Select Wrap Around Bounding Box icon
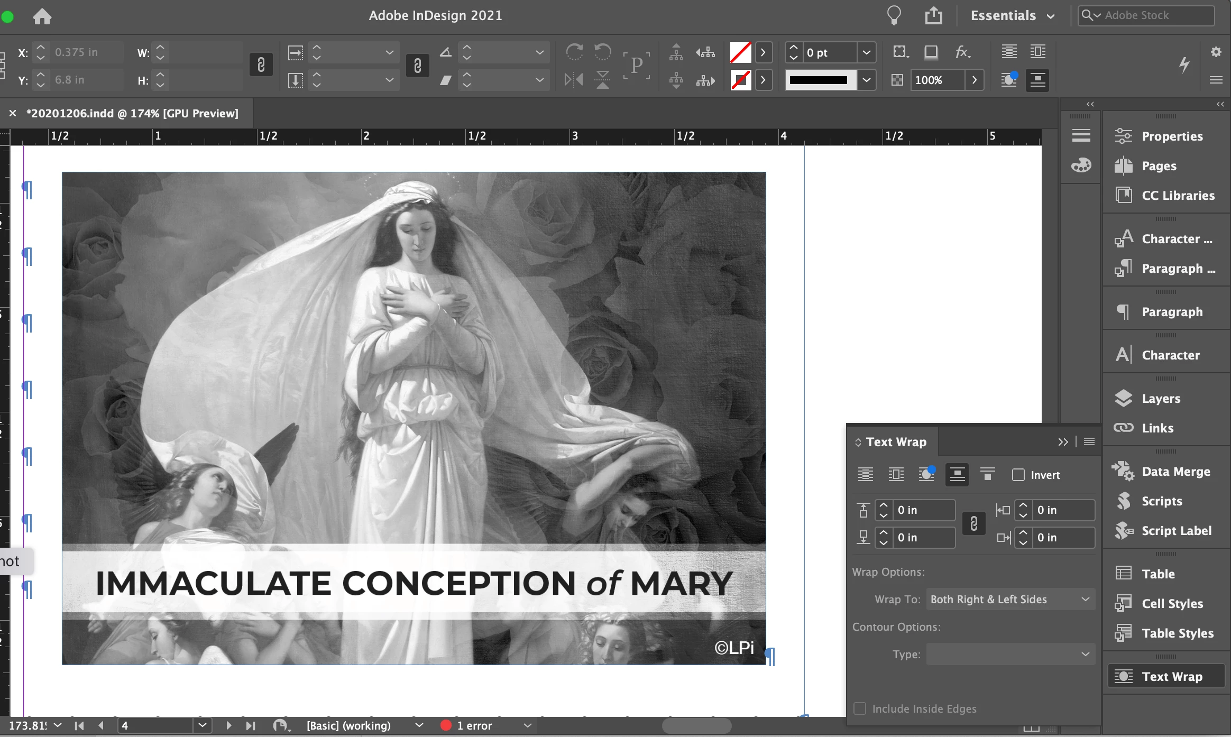Viewport: 1231px width, 737px height. [896, 474]
